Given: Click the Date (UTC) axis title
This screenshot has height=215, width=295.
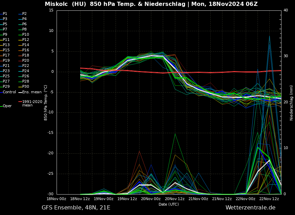Looking at the screenshot, I should click(169, 205).
